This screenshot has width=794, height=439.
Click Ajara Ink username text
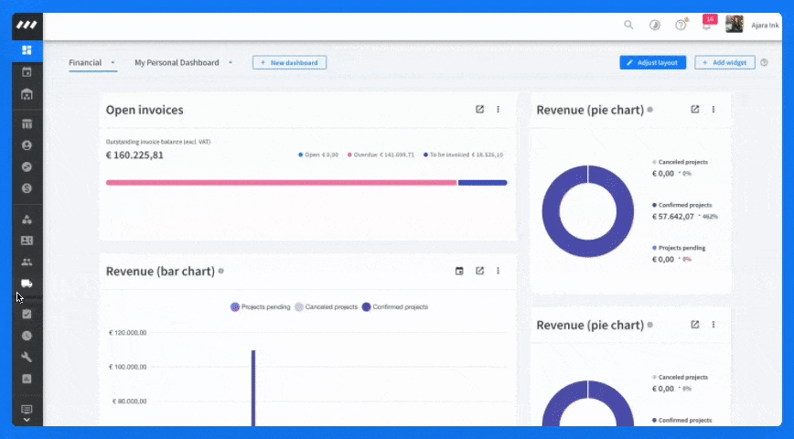pyautogui.click(x=765, y=25)
